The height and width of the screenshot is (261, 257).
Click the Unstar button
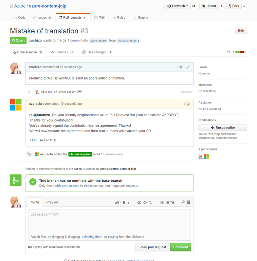coord(209,6)
